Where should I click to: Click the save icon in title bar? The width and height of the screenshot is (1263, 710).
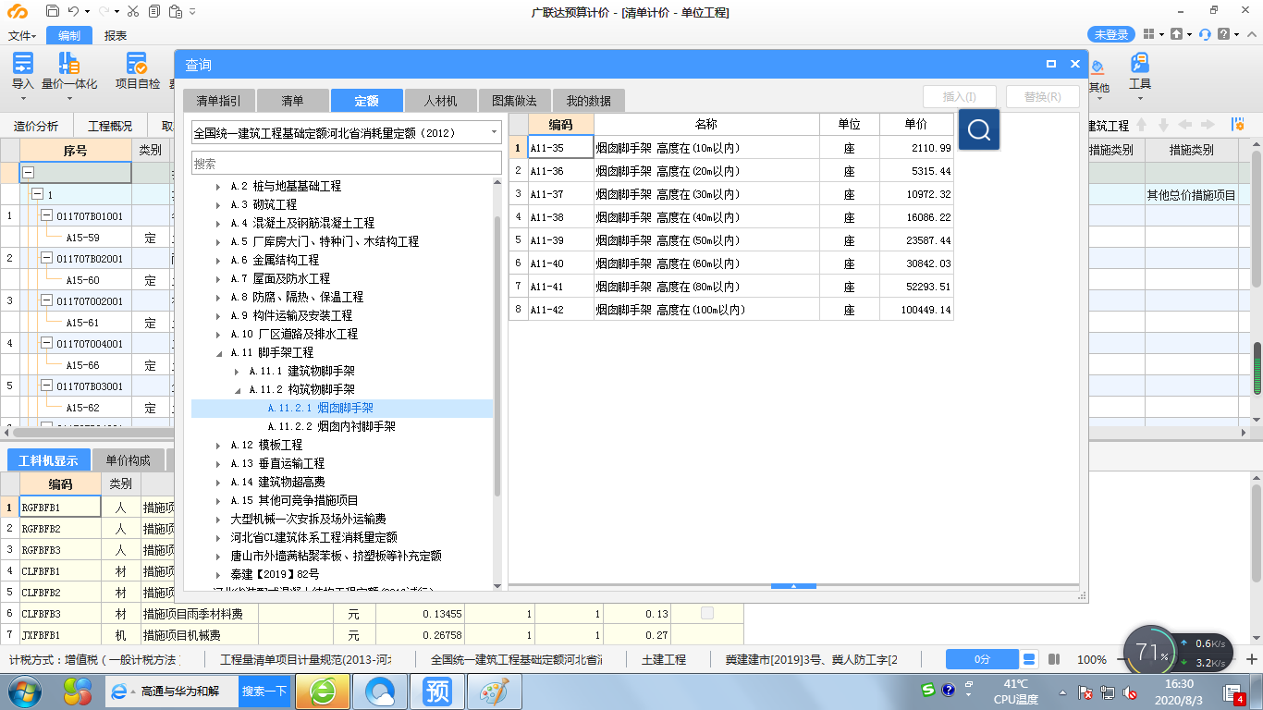[x=53, y=11]
